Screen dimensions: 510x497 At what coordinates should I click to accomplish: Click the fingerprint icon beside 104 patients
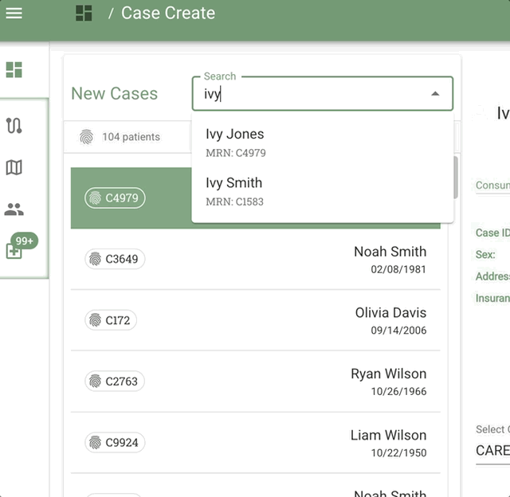[x=86, y=137]
